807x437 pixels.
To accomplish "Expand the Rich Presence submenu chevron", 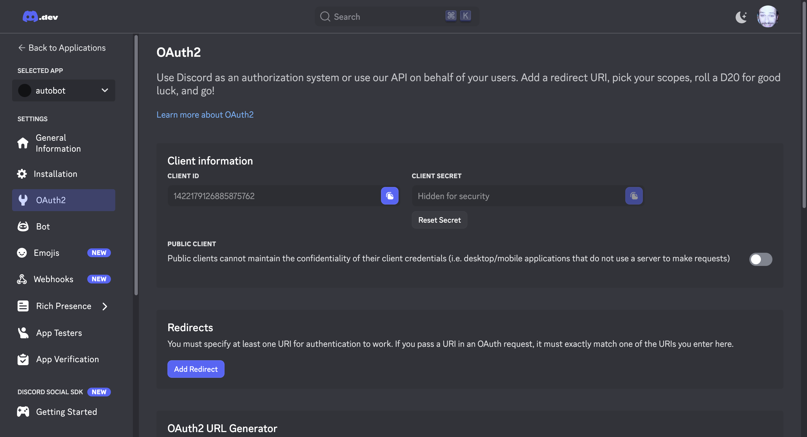I will click(x=105, y=306).
